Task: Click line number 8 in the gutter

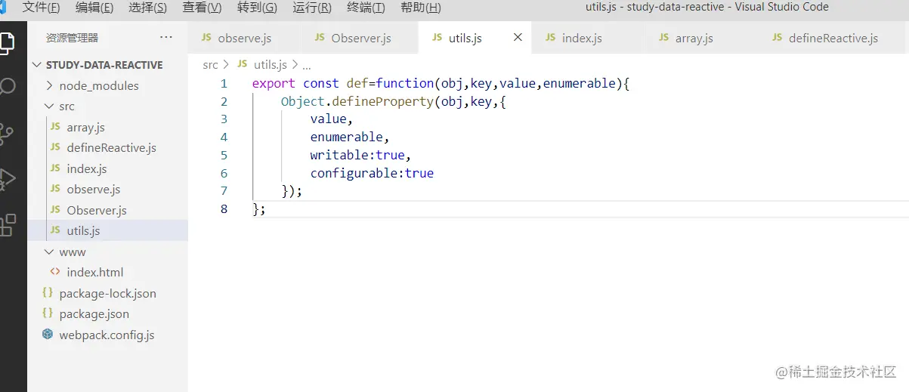Action: 224,209
